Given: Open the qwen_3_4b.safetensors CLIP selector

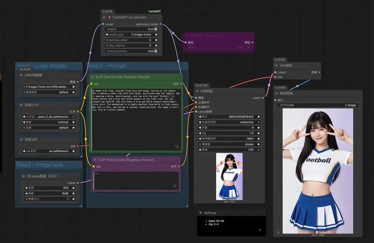Looking at the screenshot, I should pos(49,117).
